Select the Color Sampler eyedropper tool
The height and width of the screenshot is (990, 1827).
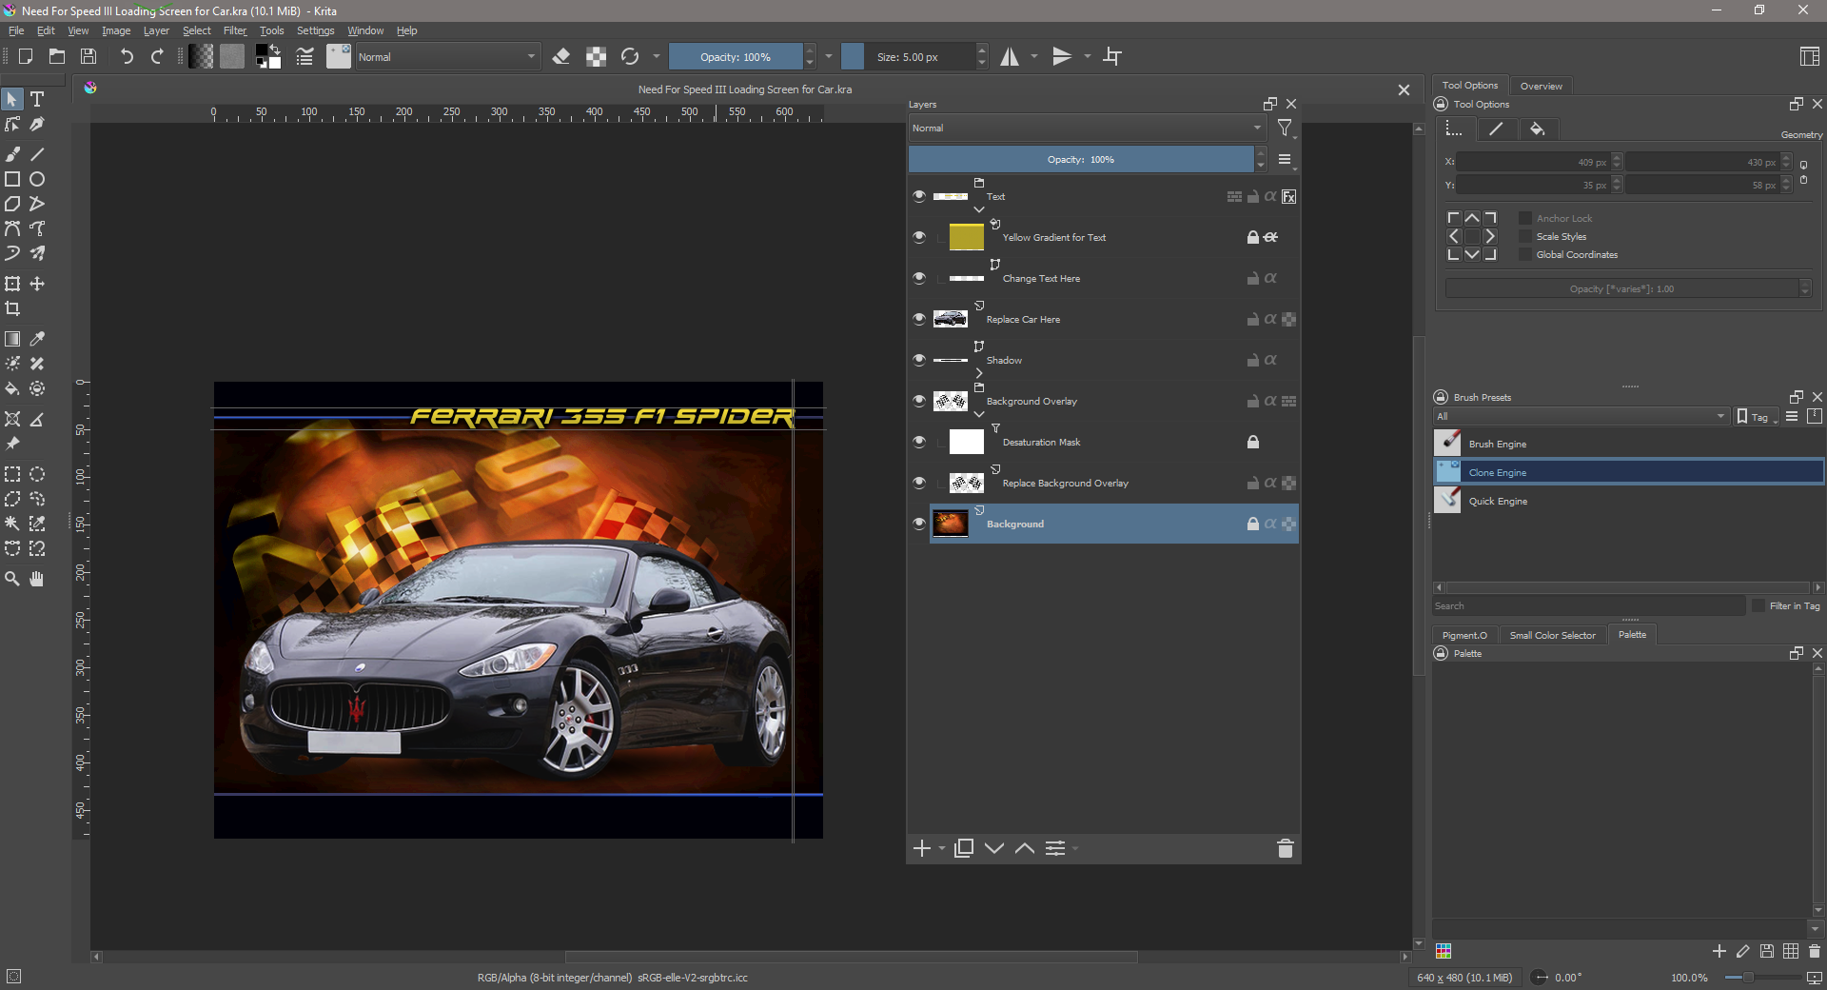point(37,339)
